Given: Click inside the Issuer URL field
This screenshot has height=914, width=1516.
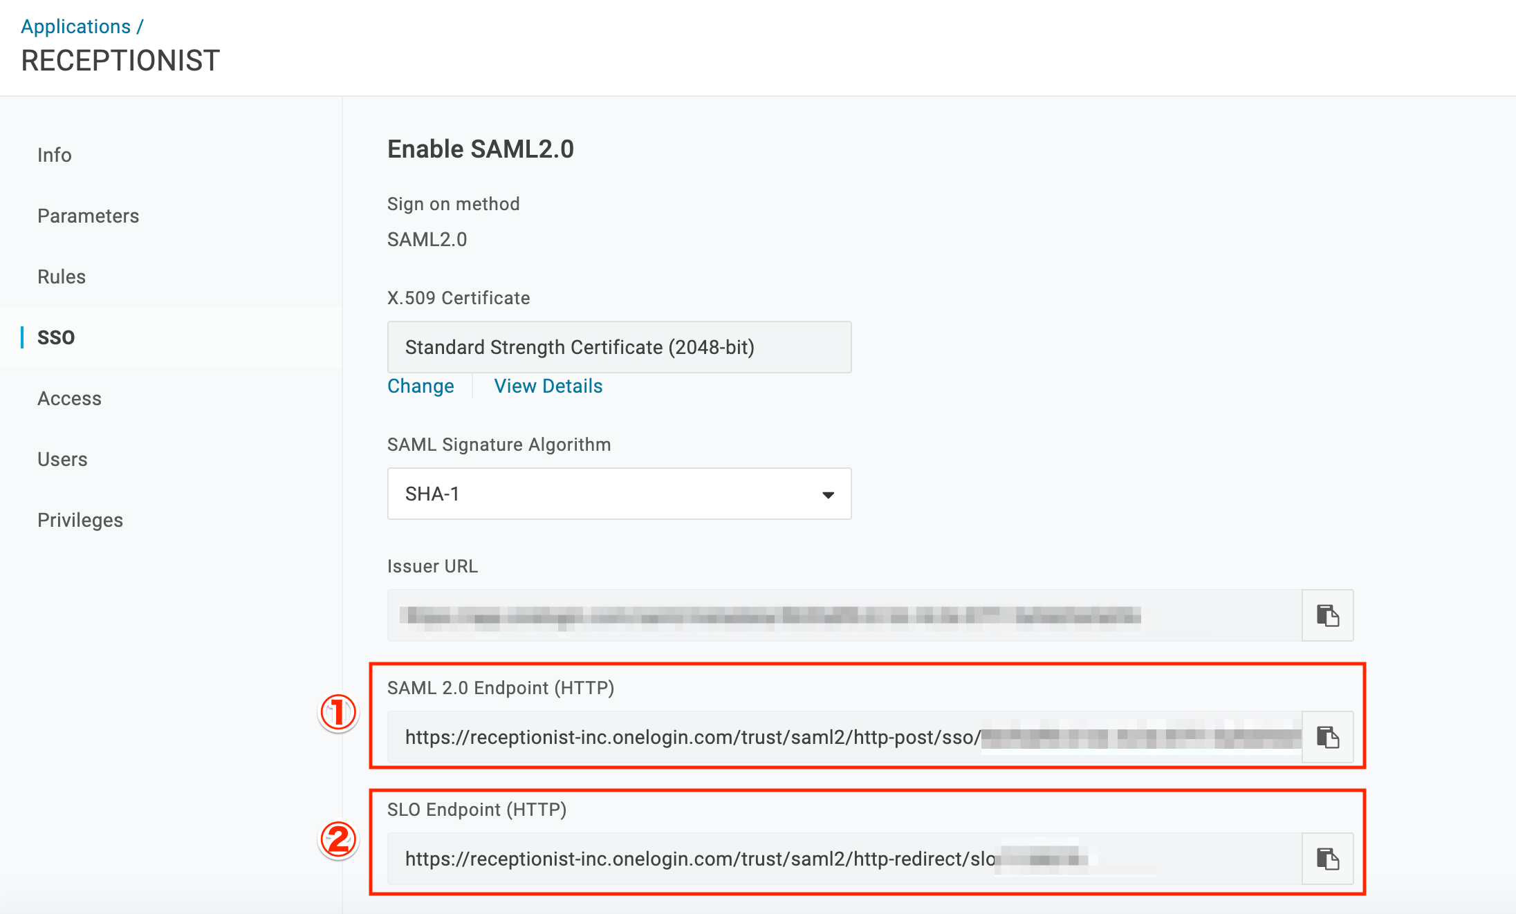Looking at the screenshot, I should 844,615.
